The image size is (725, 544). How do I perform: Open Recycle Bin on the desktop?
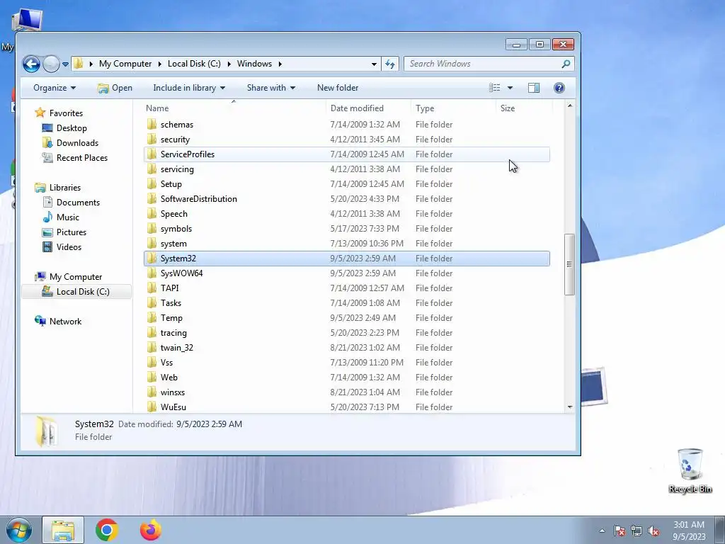pos(690,470)
